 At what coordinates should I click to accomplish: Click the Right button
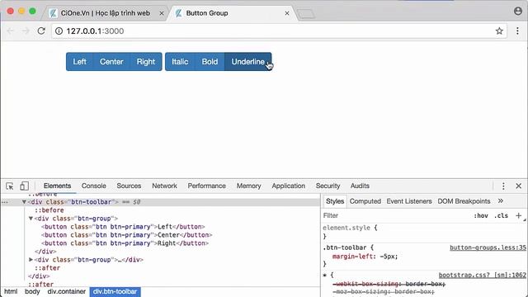coord(146,62)
